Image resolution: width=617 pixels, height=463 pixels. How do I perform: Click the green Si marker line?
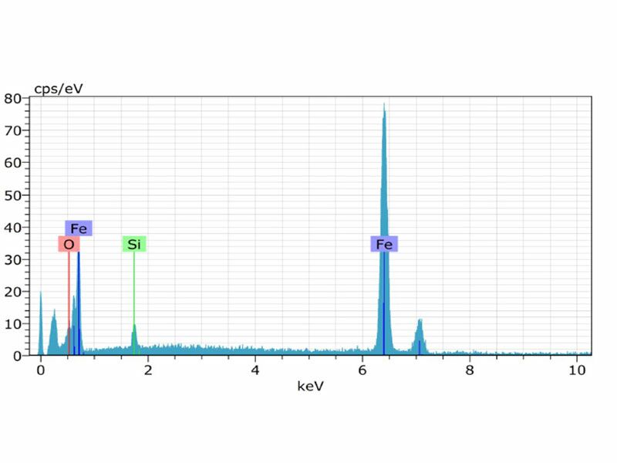tap(133, 303)
